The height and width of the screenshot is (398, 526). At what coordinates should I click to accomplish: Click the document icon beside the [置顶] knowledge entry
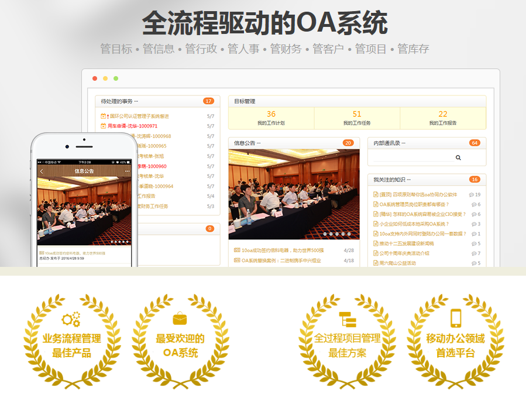[376, 194]
